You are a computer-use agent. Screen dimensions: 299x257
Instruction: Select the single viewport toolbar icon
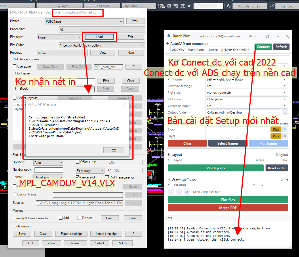click(169, 6)
